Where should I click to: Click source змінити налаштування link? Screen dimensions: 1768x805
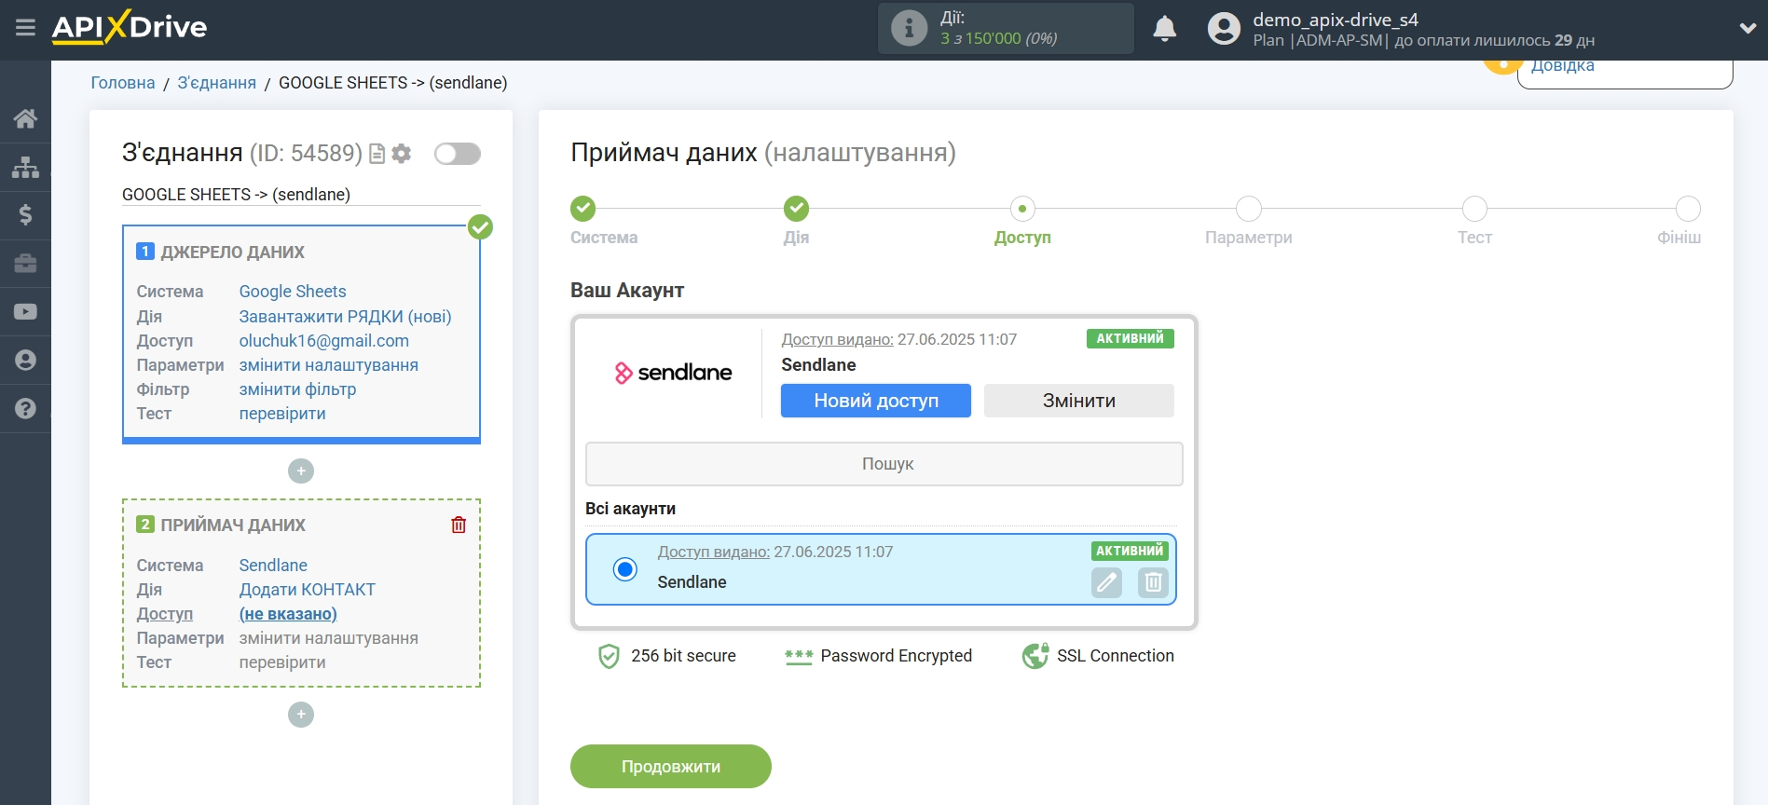(x=329, y=365)
